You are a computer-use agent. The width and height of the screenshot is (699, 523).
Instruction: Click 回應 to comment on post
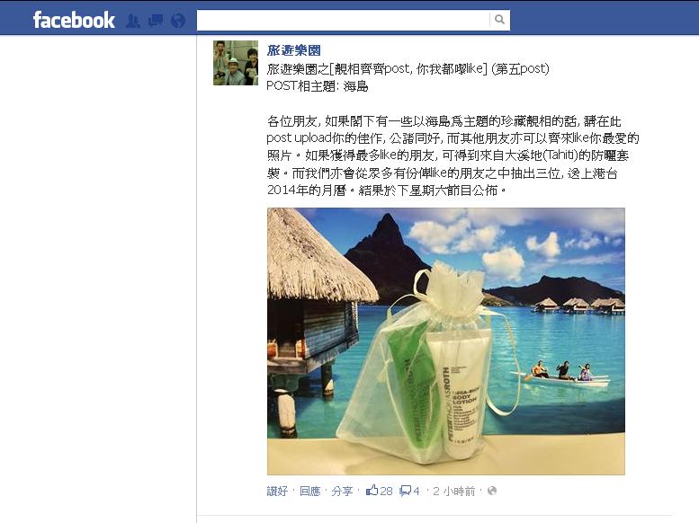click(309, 491)
